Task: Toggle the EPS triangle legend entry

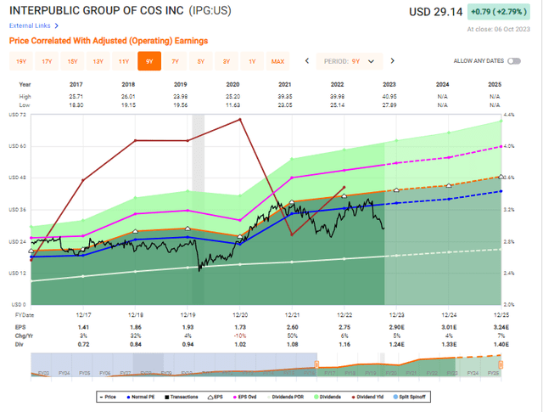Action: pyautogui.click(x=215, y=397)
